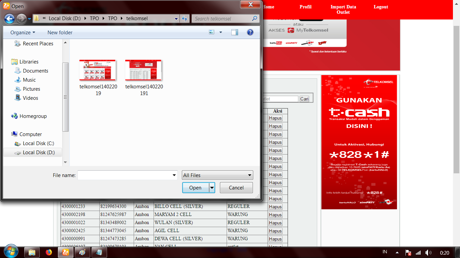Go back using the blue Back arrow
The width and height of the screenshot is (460, 258).
[x=9, y=19]
